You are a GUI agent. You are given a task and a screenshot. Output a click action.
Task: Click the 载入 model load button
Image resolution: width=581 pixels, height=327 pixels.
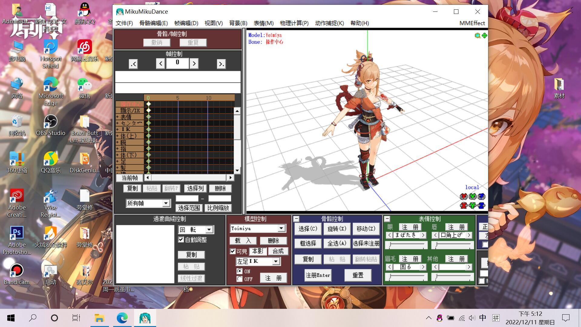tap(243, 241)
